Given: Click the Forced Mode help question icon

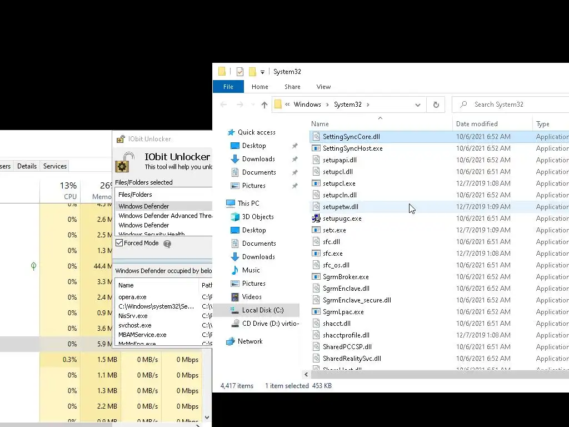Looking at the screenshot, I should (167, 244).
